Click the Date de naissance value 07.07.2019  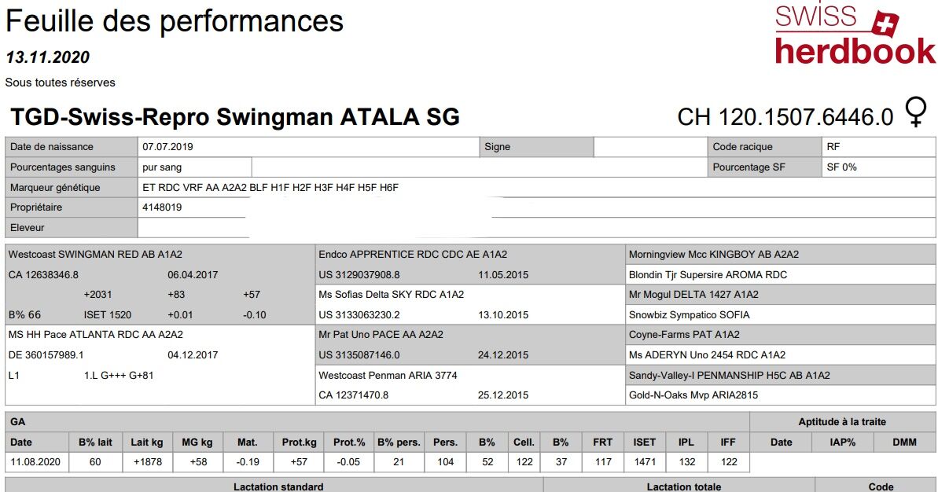[x=167, y=147]
